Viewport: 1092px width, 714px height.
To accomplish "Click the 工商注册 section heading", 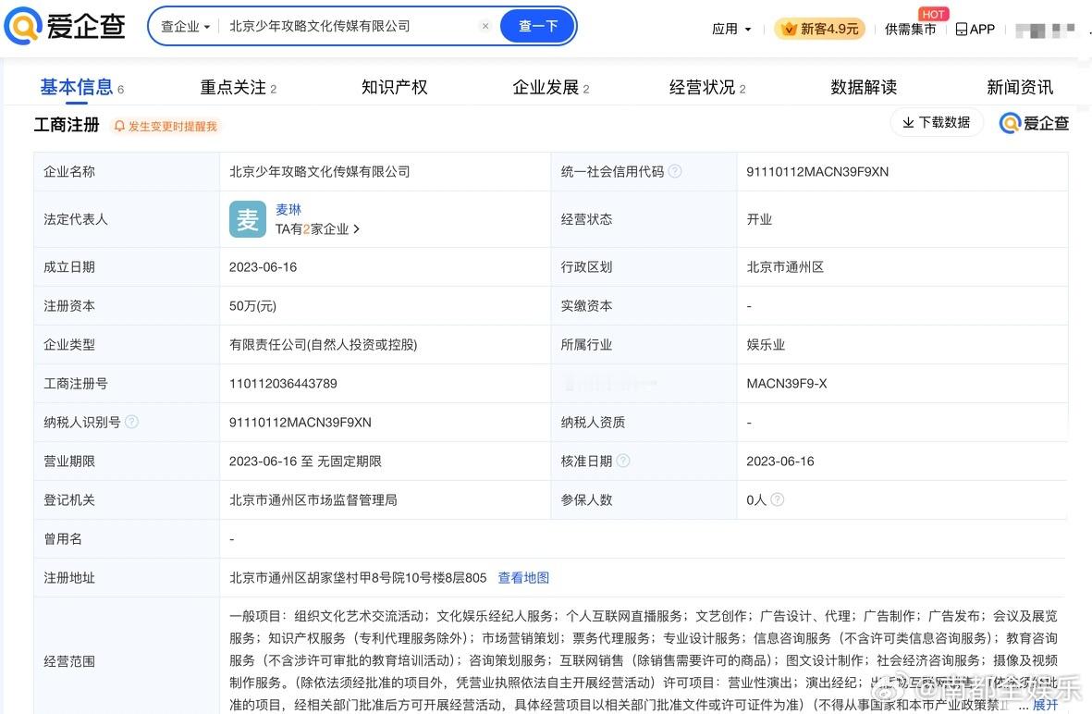I will point(67,125).
